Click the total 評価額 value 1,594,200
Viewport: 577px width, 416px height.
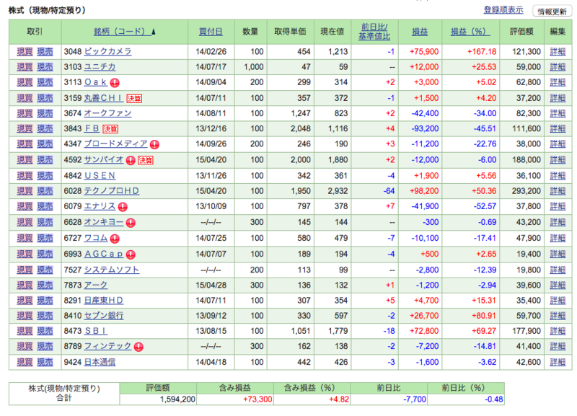[177, 399]
